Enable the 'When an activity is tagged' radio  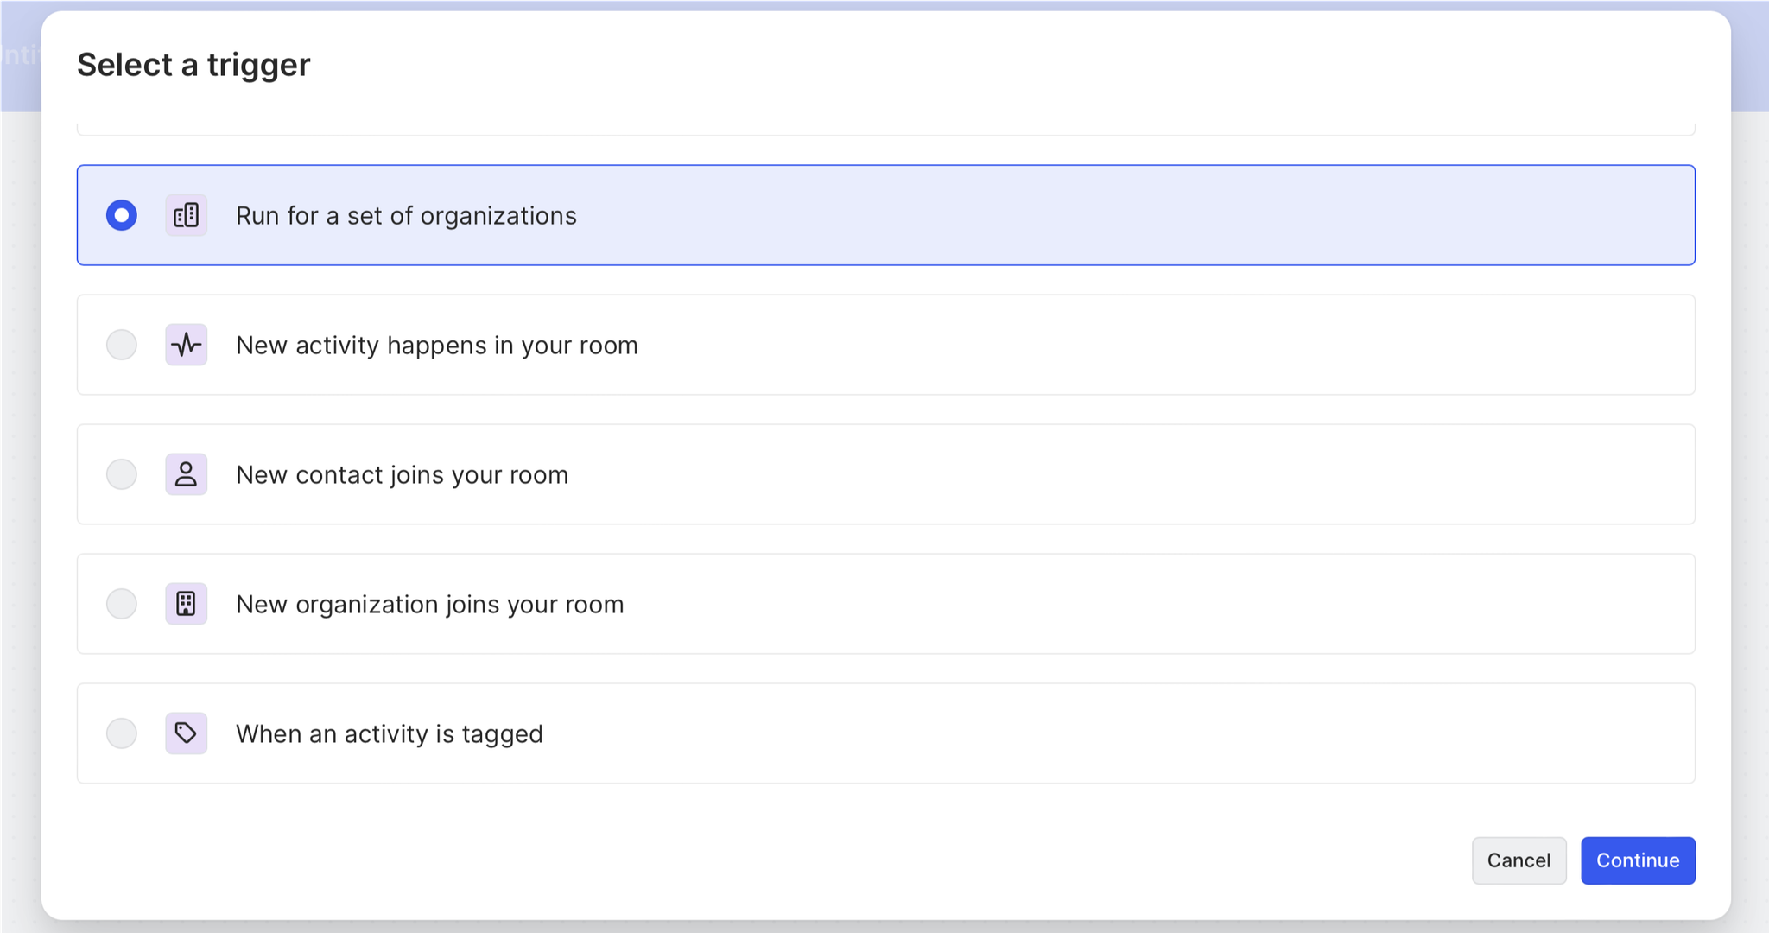coord(122,733)
